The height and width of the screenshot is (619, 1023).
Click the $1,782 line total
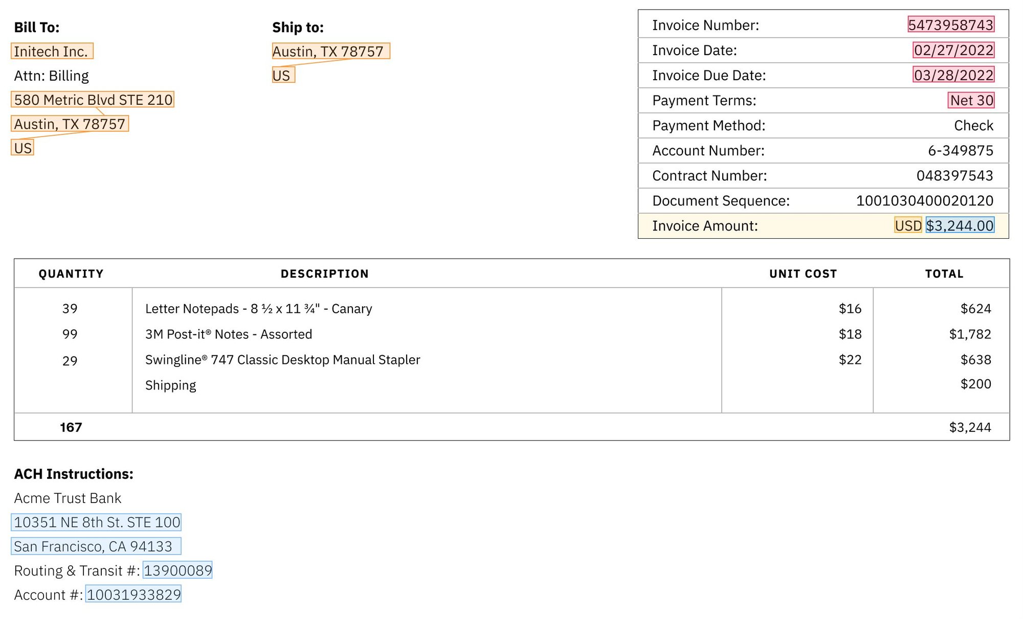[x=970, y=334]
